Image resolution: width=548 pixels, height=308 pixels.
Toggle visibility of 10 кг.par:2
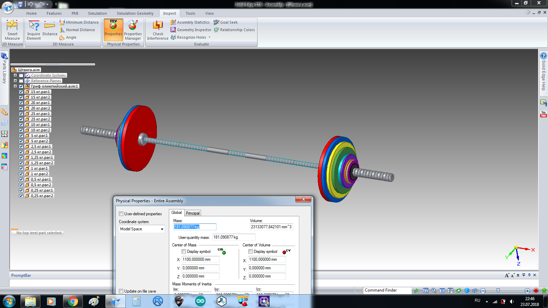point(21,130)
